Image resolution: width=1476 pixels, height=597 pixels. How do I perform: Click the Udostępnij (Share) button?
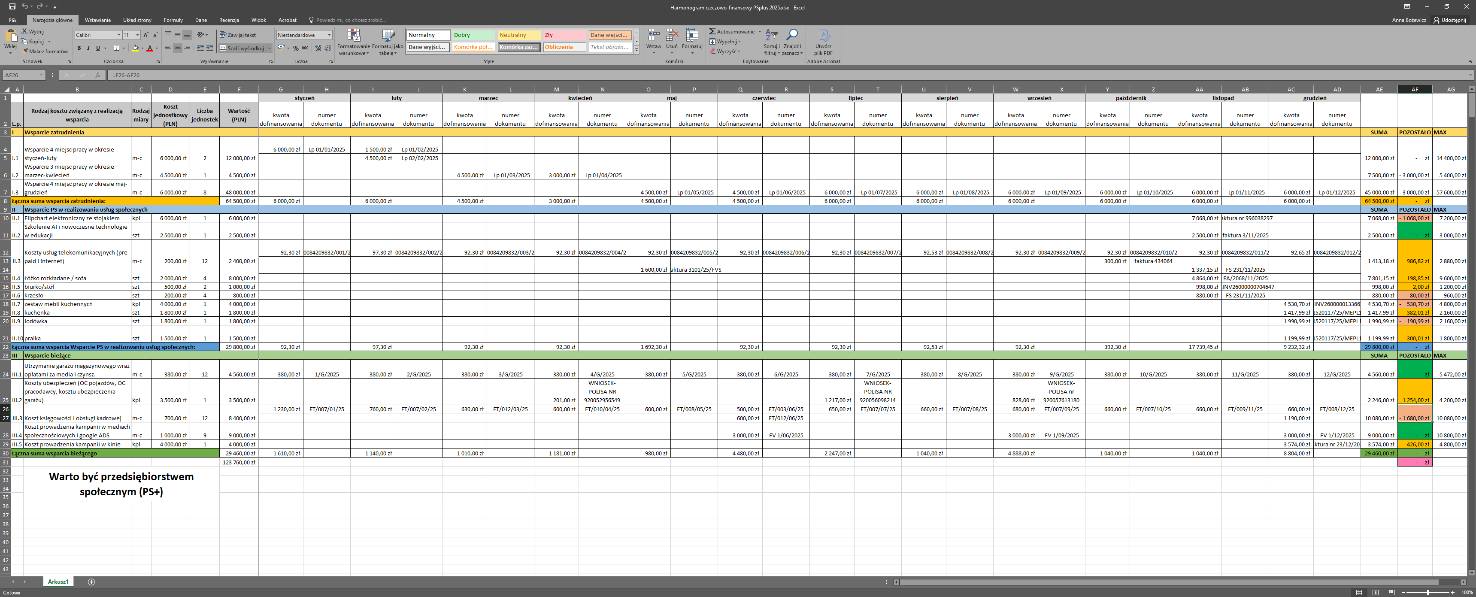1450,20
